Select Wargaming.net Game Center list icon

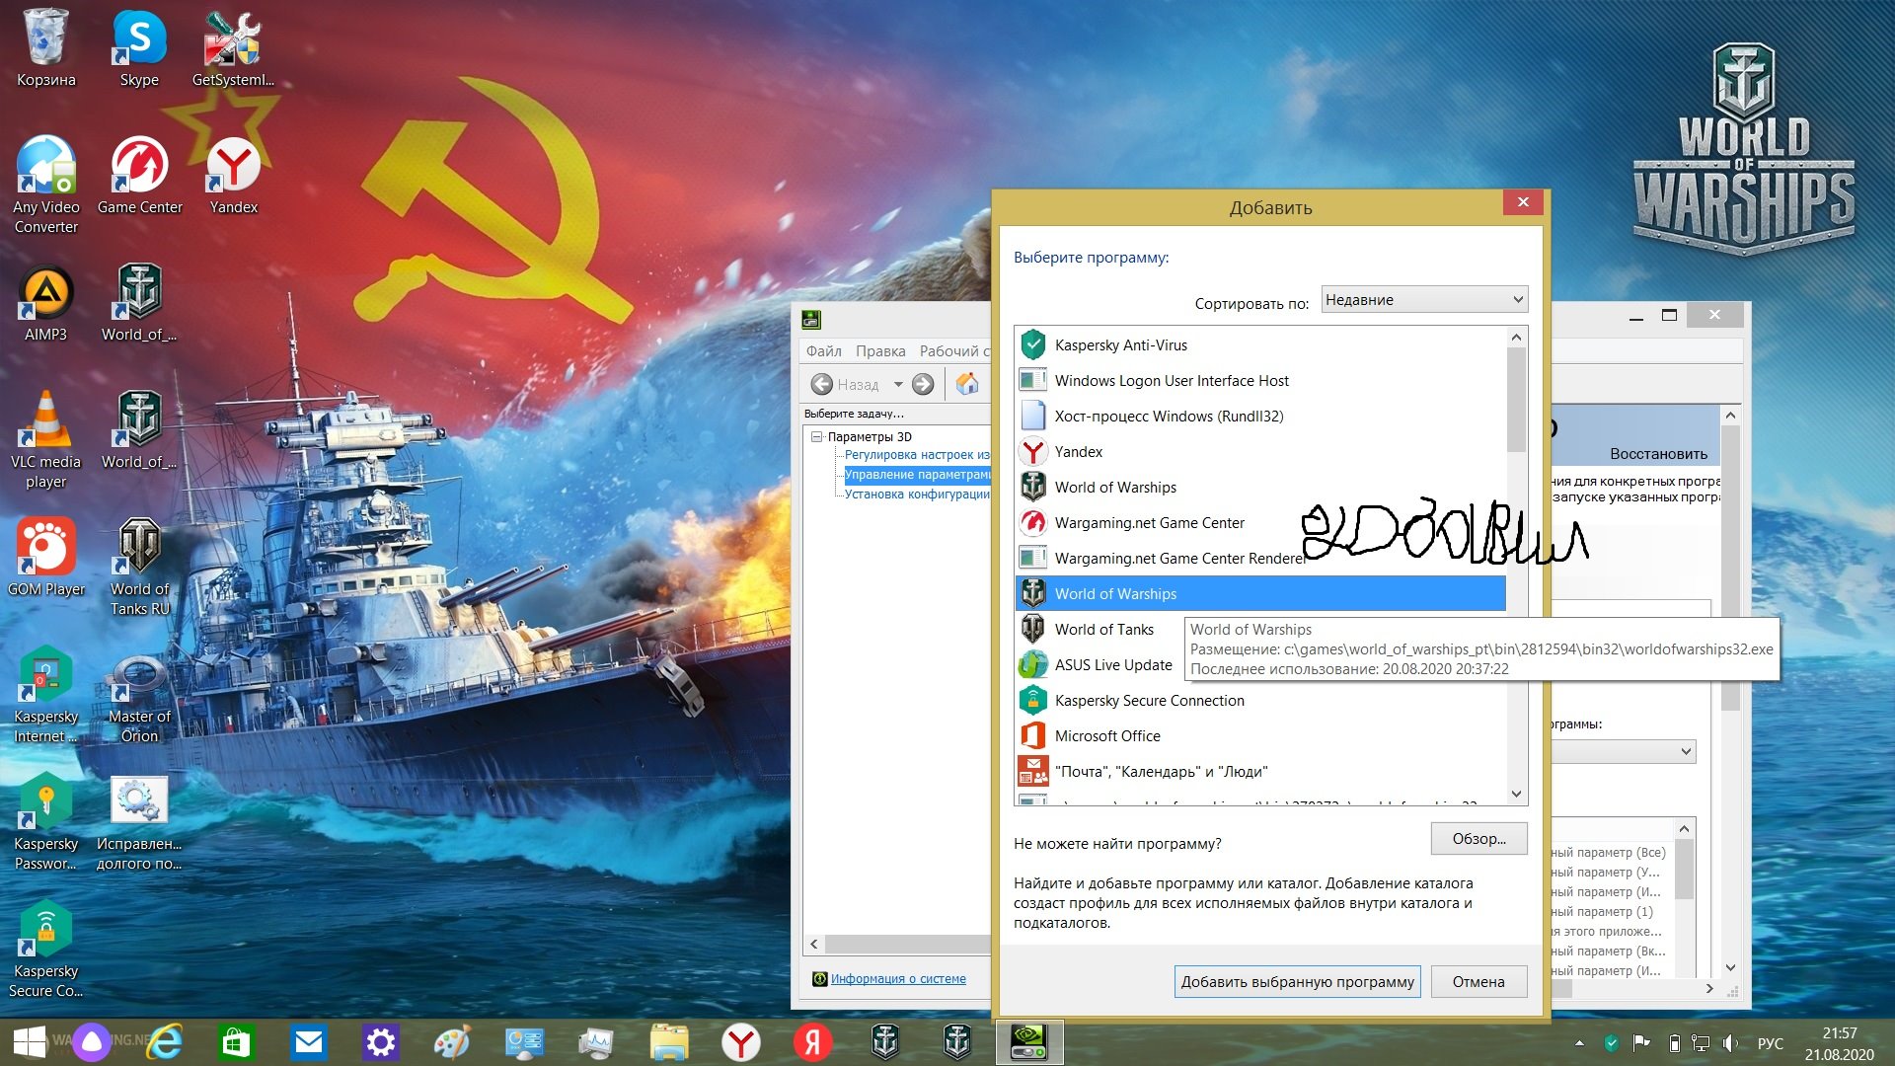pyautogui.click(x=1032, y=522)
